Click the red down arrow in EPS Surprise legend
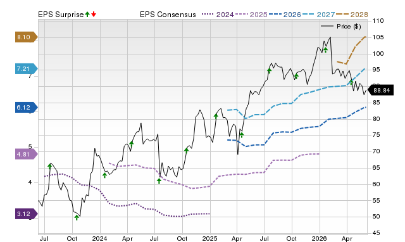Image resolution: width=405 pixels, height=242 pixels. pyautogui.click(x=94, y=14)
